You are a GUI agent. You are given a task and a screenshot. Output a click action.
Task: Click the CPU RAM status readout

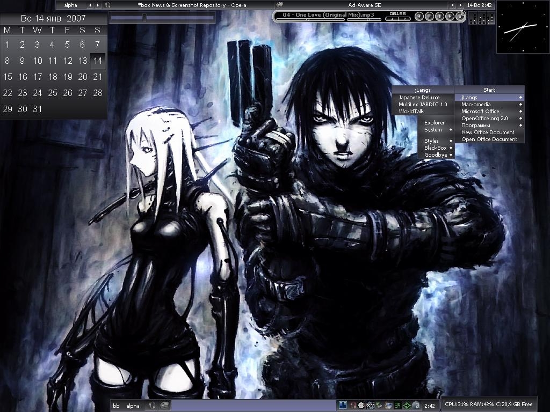(489, 404)
